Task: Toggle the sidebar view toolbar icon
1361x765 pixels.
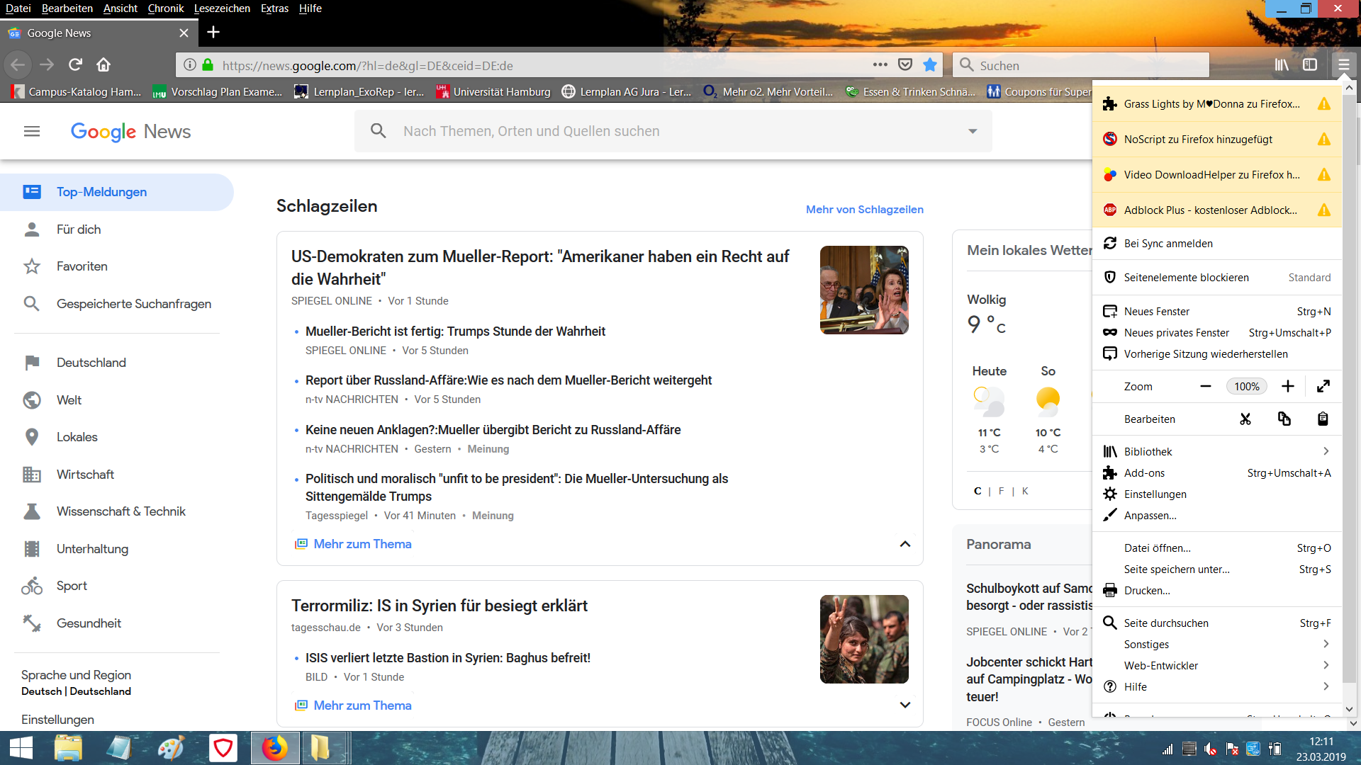Action: (1310, 64)
